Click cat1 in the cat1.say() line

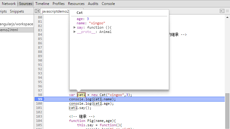pos(73,108)
